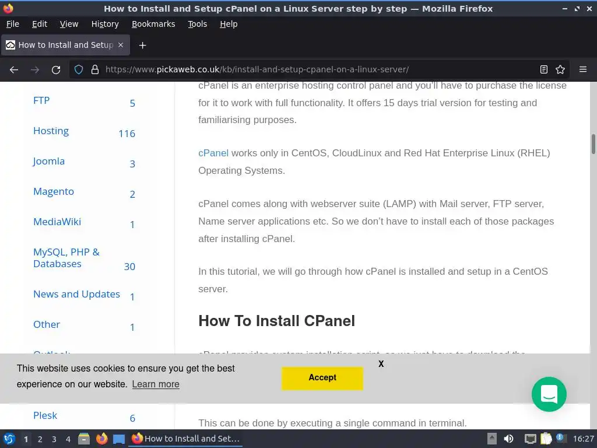The image size is (597, 448).
Task: Open update notification tray icon
Action: click(x=561, y=438)
